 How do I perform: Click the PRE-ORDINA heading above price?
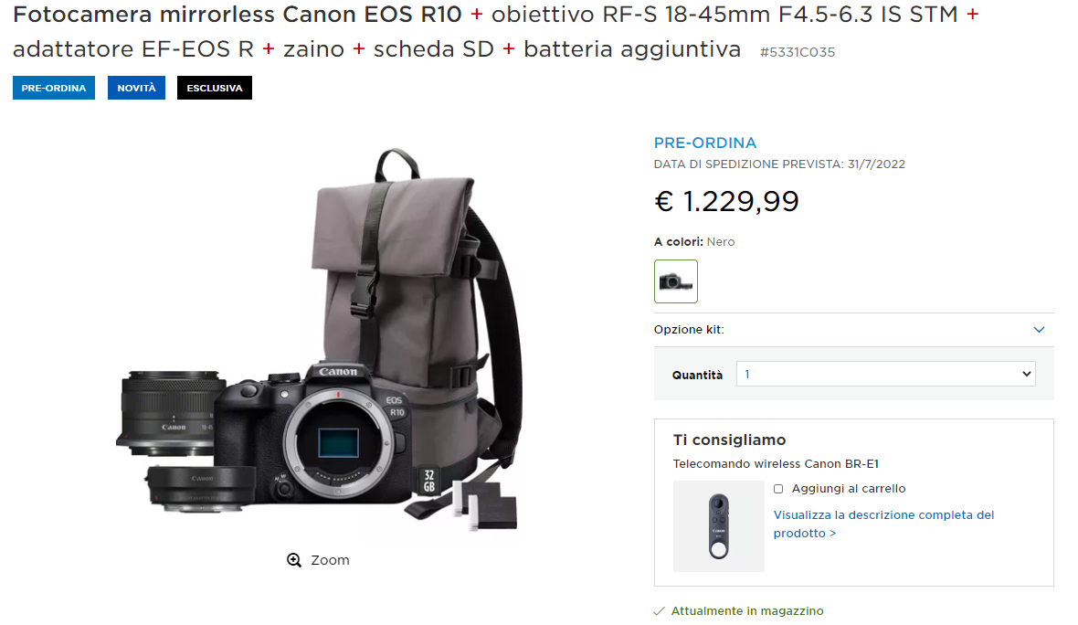click(704, 143)
